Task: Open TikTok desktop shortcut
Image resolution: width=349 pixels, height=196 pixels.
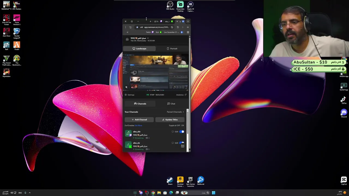Action: (x=344, y=100)
